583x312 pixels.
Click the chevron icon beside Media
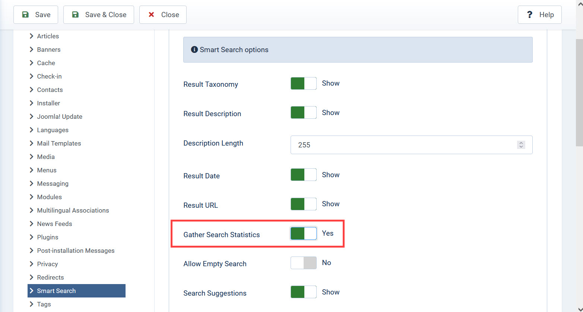(x=32, y=157)
